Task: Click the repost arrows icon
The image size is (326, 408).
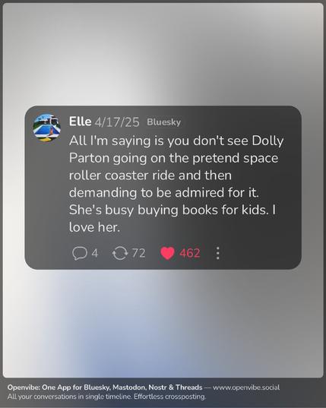Action: tap(120, 253)
